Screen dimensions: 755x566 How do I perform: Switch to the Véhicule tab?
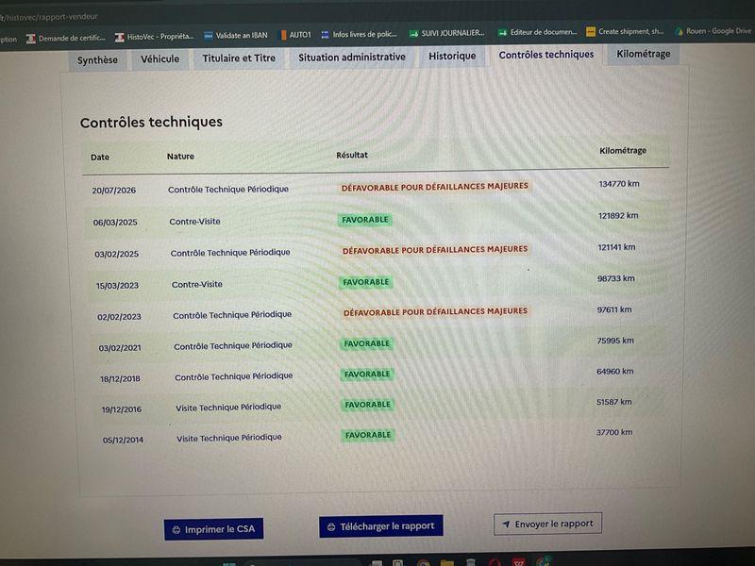[159, 59]
